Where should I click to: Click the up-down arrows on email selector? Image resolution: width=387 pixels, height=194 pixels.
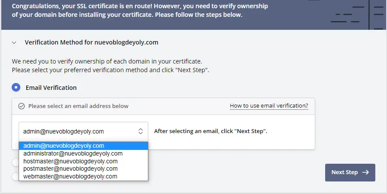click(x=141, y=131)
